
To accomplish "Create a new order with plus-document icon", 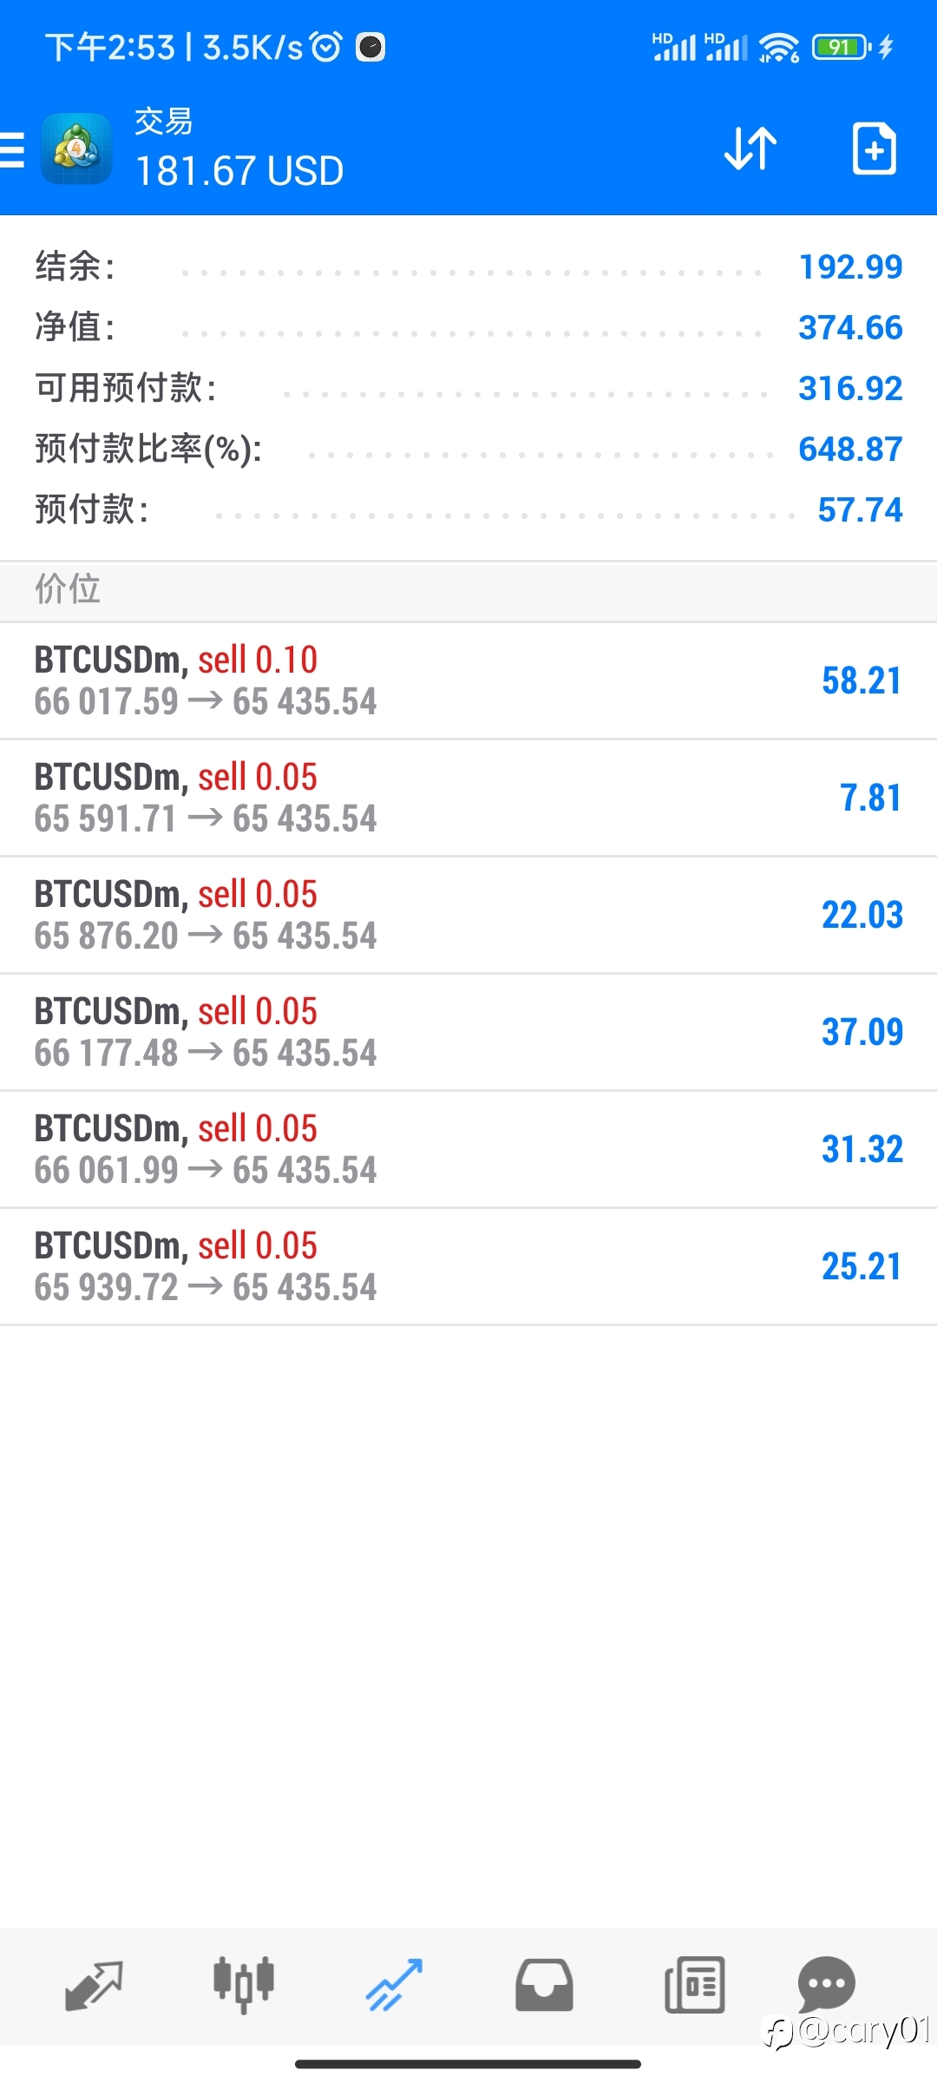I will [874, 148].
